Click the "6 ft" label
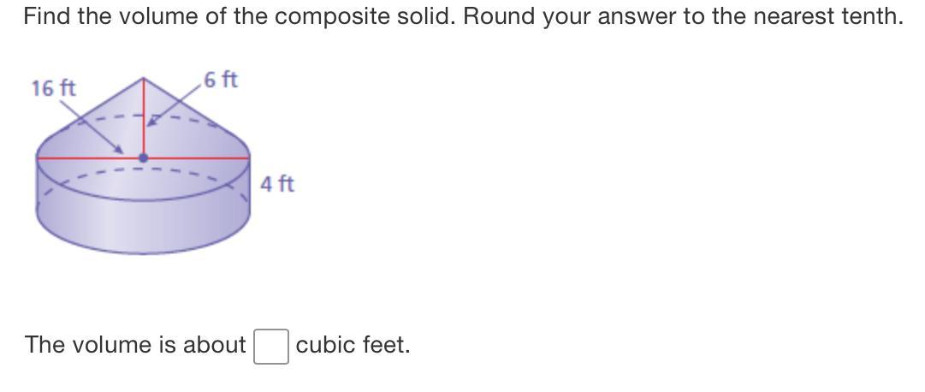925x392 pixels. [222, 80]
